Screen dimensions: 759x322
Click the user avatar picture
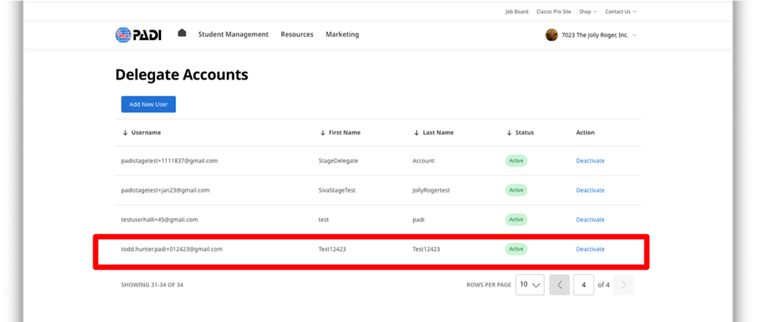point(552,35)
